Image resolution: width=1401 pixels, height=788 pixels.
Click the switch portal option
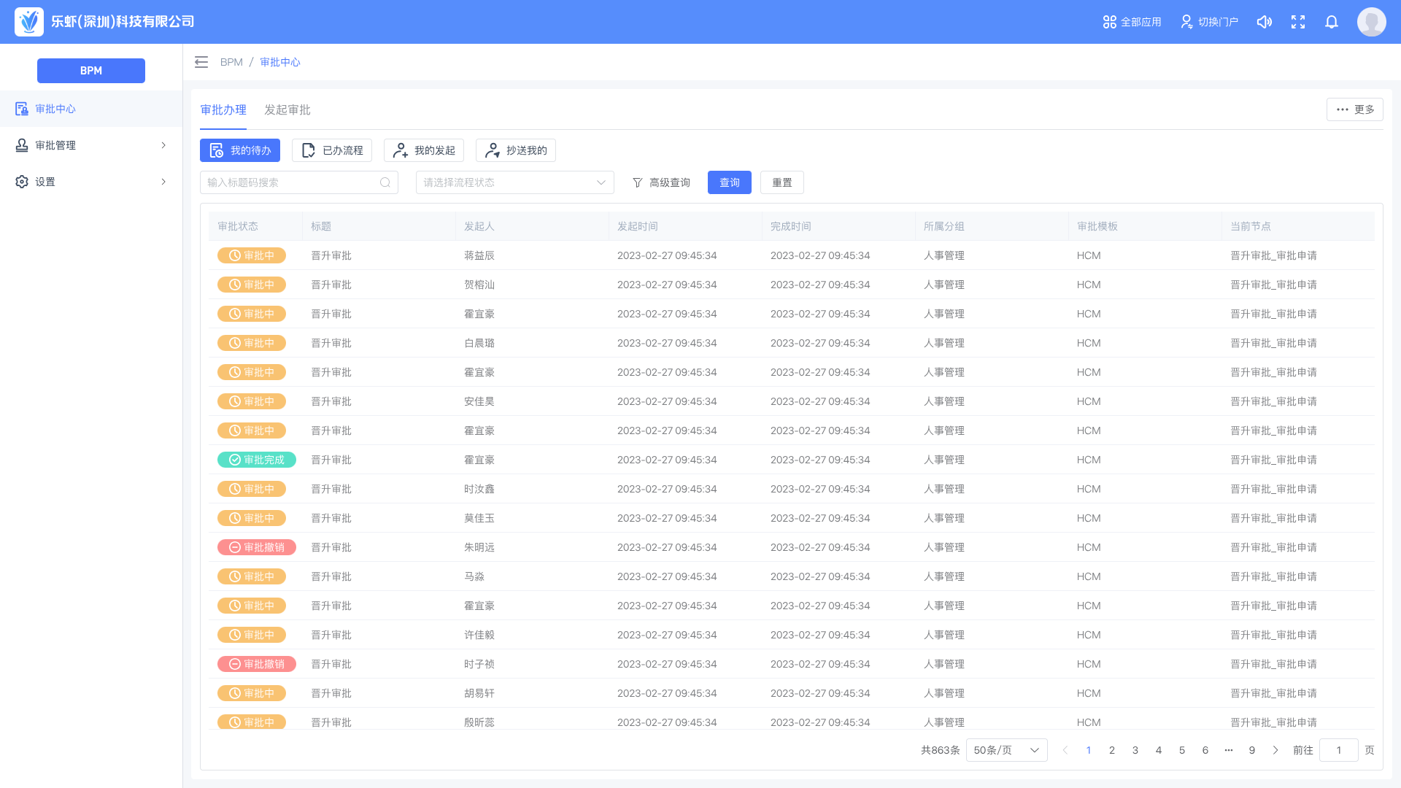(x=1209, y=22)
